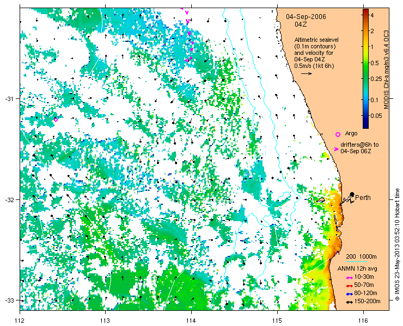
Task: Click the '50-70m' depth label
Action: coord(364,285)
